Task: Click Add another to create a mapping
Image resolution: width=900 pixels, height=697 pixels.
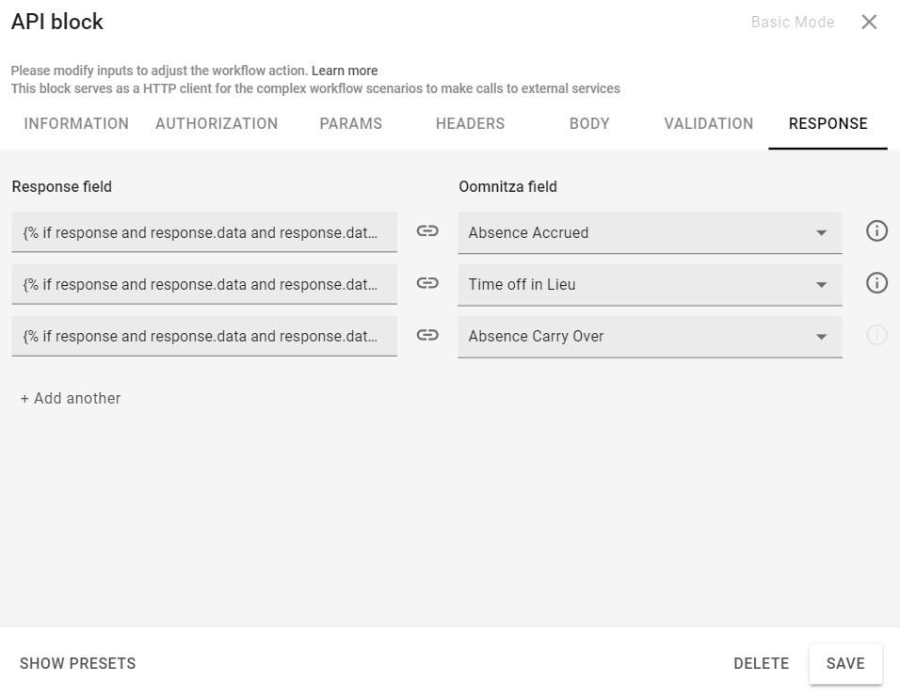Action: pos(70,398)
